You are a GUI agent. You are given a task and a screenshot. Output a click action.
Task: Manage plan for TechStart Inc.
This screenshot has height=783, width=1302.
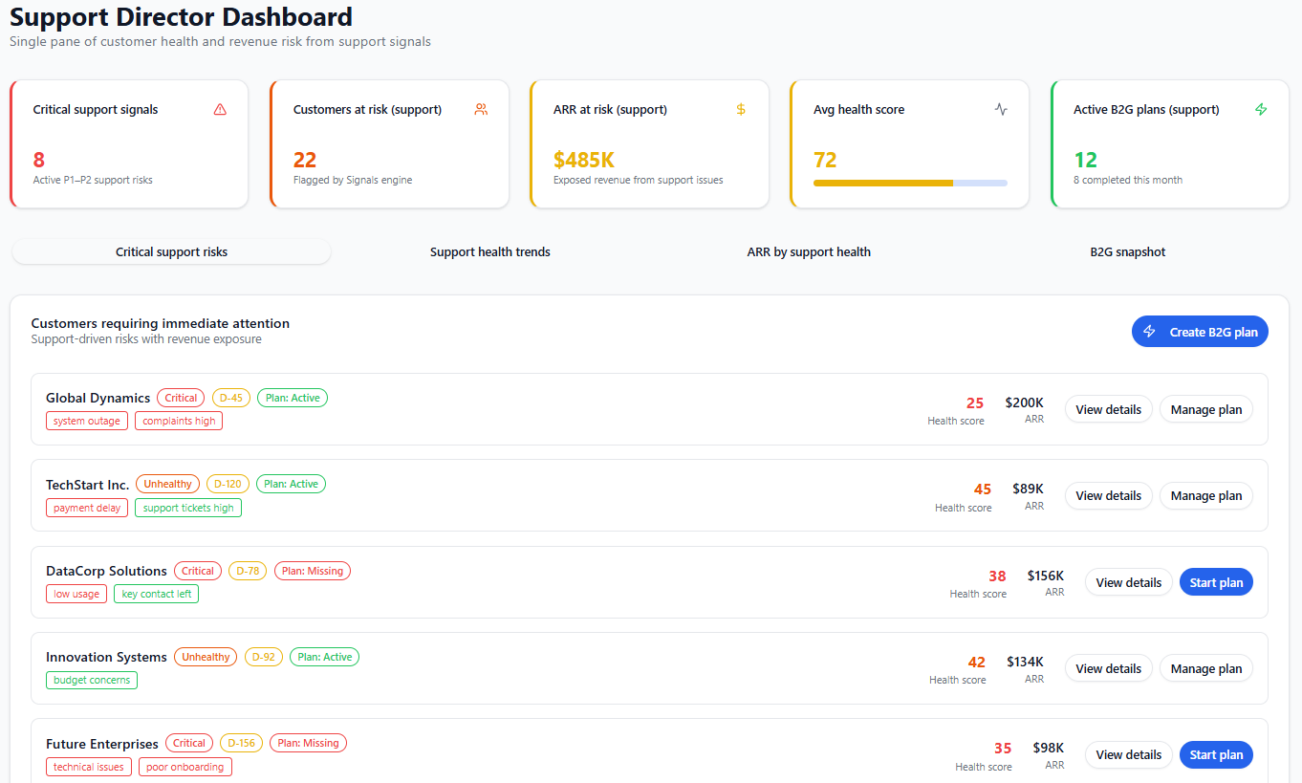pos(1205,496)
